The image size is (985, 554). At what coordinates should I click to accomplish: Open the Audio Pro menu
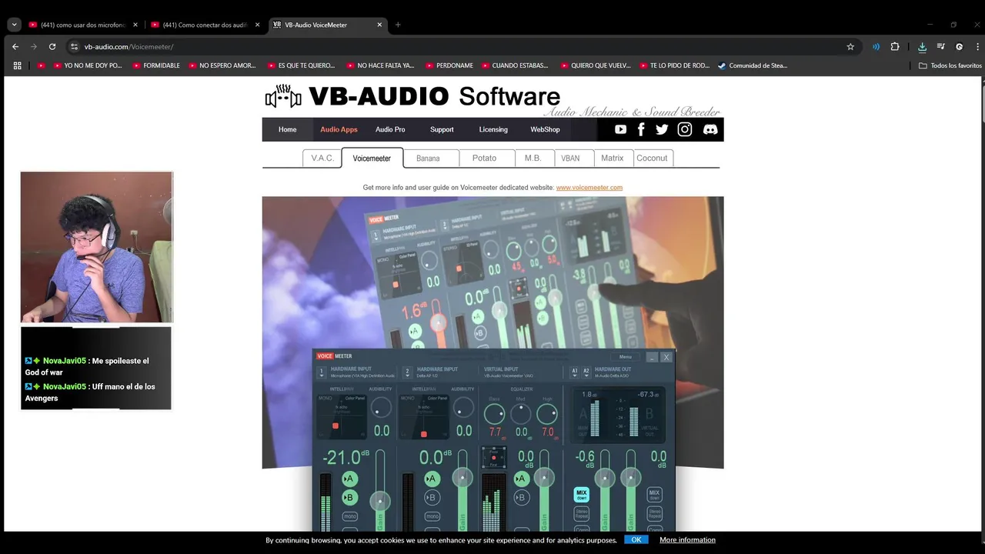[x=390, y=129]
